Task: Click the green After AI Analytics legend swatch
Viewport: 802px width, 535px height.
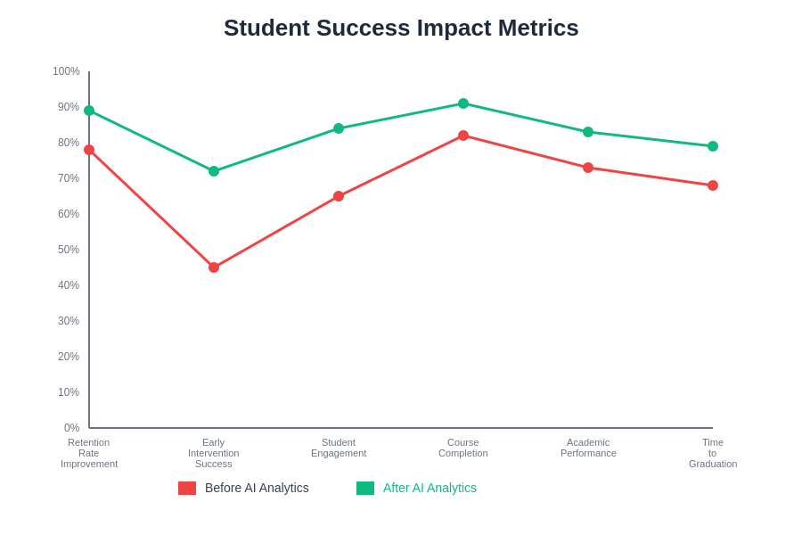Action: [x=365, y=488]
